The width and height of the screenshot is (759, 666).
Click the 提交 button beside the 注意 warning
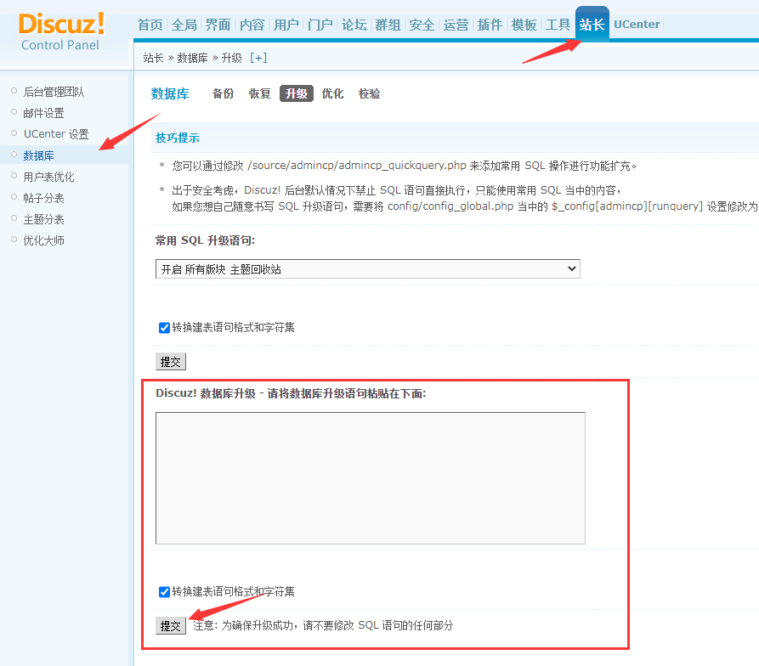click(170, 626)
